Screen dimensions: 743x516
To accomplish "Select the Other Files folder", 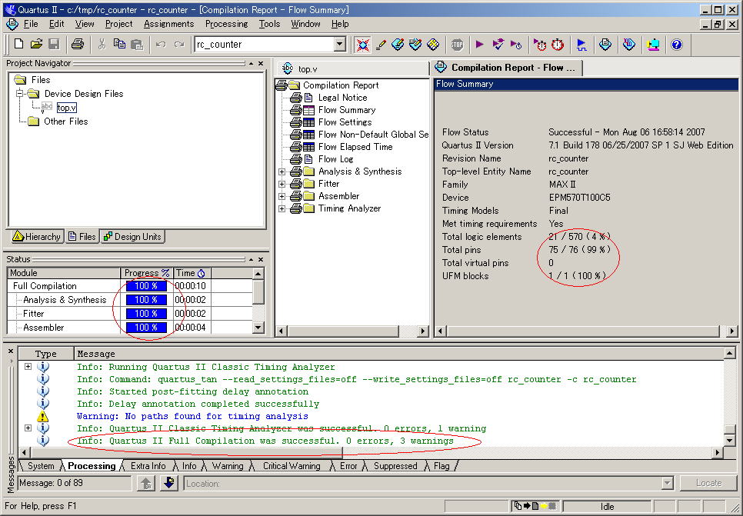I will (x=66, y=122).
